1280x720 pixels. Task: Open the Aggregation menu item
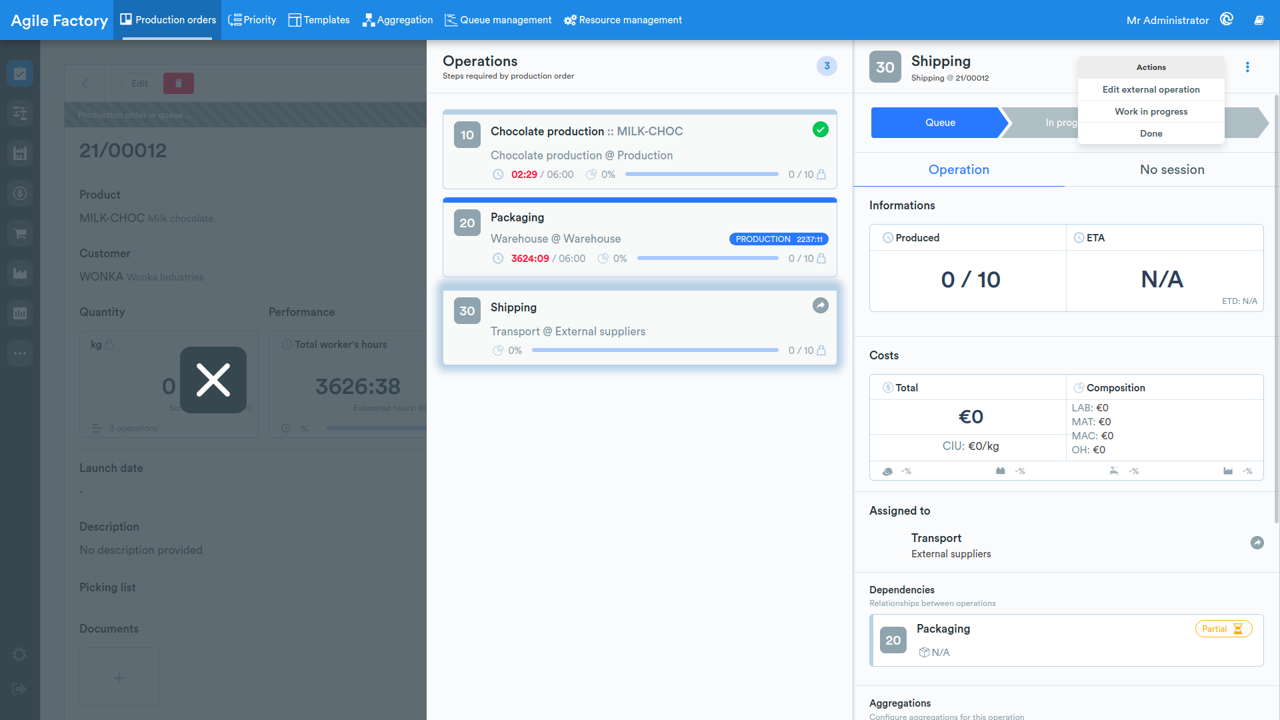pyautogui.click(x=398, y=20)
